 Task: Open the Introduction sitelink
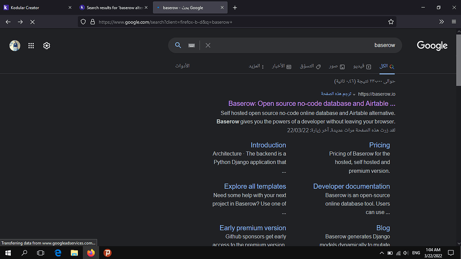tap(268, 145)
